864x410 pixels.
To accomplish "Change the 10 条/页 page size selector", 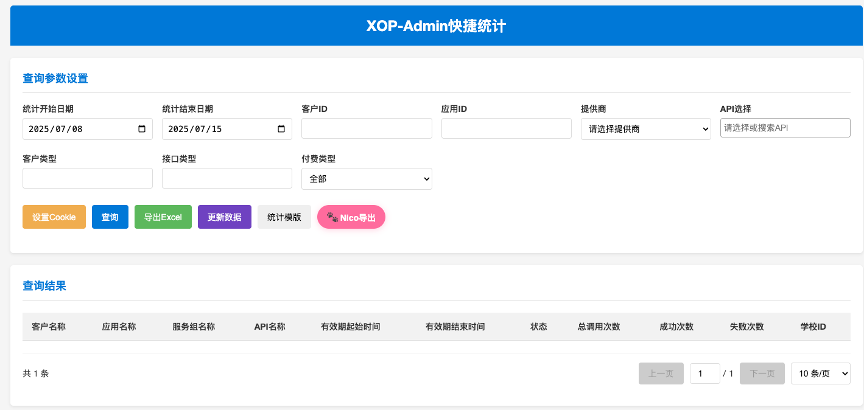I will (x=820, y=374).
